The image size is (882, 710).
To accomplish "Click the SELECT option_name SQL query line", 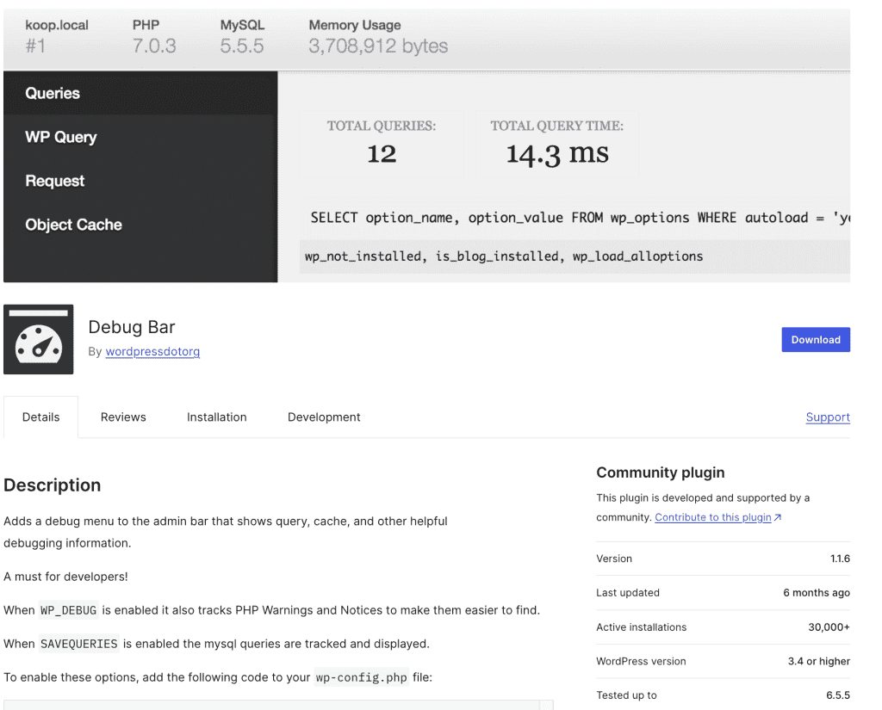I will tap(577, 219).
